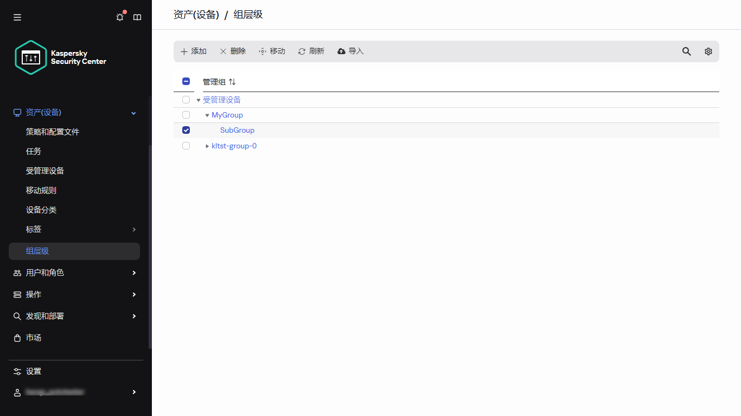Image resolution: width=741 pixels, height=416 pixels.
Task: Check the MyGroup row checkbox
Action: [x=186, y=115]
